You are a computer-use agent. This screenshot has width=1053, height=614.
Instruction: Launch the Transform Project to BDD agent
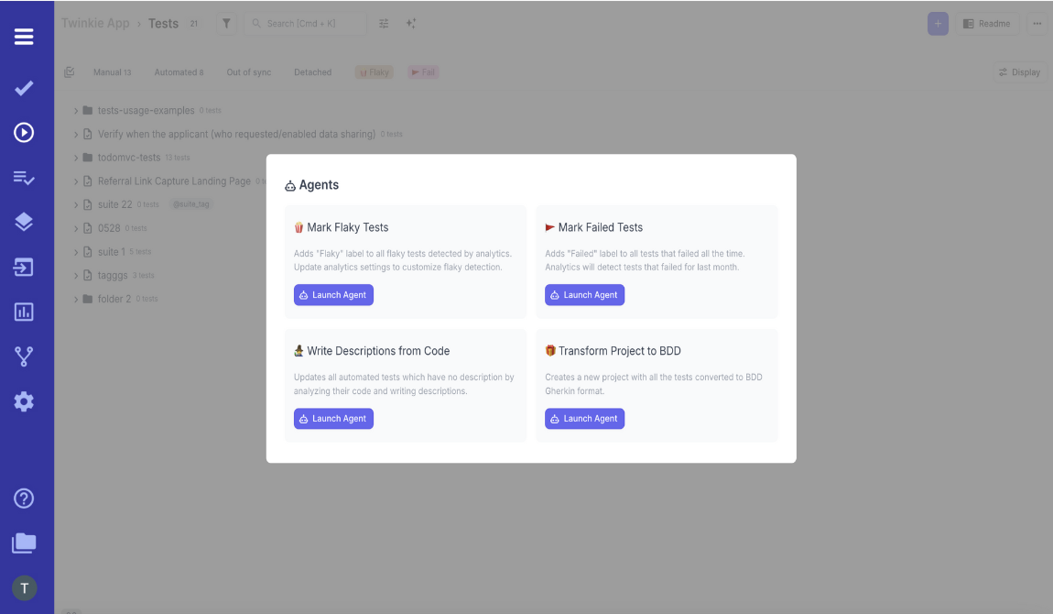[x=584, y=418]
